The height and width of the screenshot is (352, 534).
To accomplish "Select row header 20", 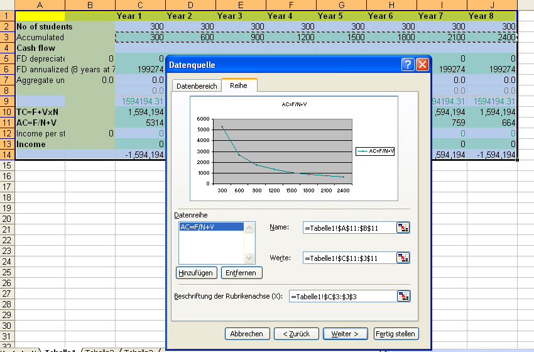I will point(7,219).
